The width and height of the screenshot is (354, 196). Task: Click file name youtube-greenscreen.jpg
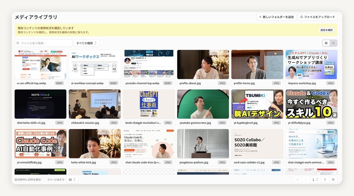195,123
